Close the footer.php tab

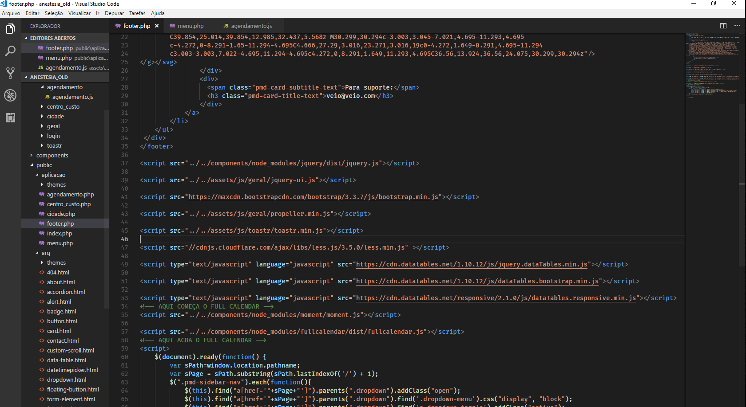click(157, 26)
